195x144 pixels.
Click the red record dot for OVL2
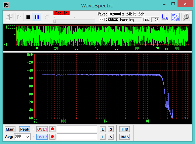click(x=52, y=137)
